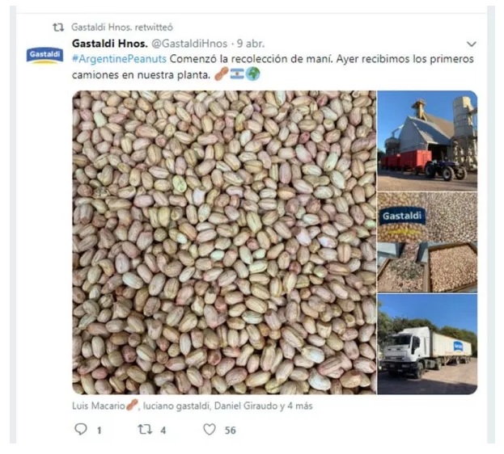
Task: Click the @GastaldiHnos handle
Action: coord(189,44)
